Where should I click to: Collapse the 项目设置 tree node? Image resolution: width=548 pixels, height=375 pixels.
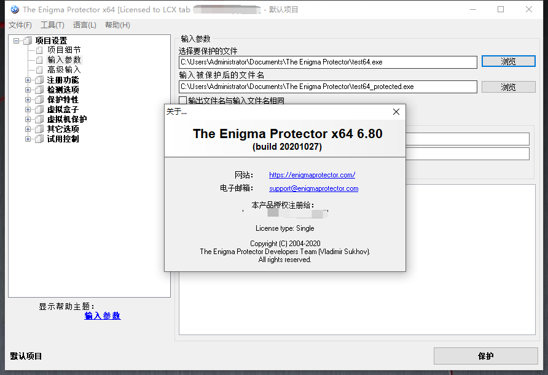[16, 41]
